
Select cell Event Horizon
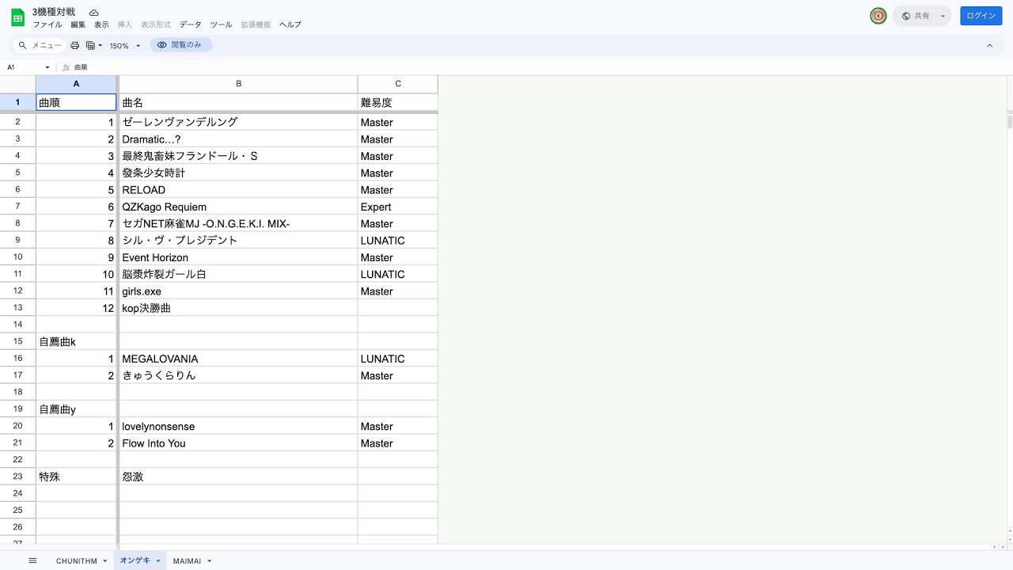tap(238, 257)
